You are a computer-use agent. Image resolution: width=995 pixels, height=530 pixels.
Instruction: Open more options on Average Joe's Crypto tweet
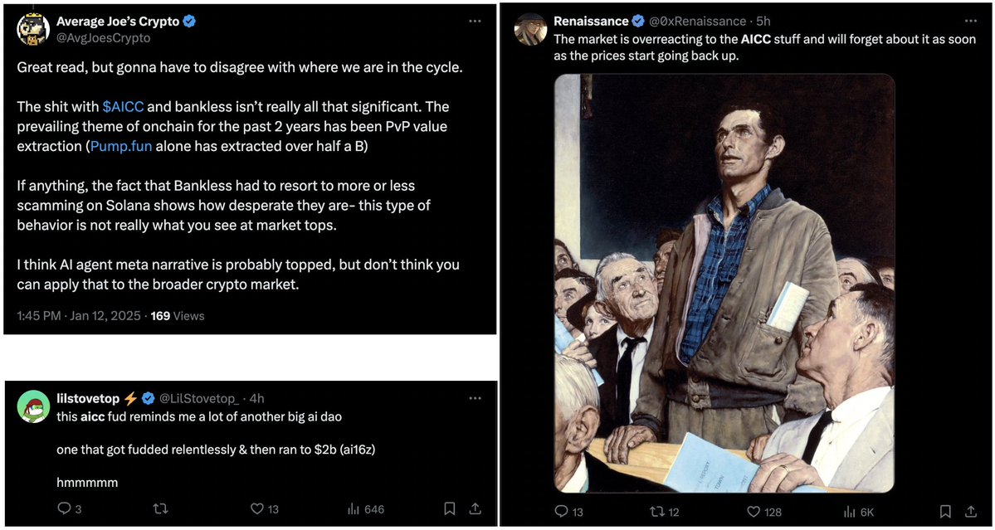(x=474, y=21)
